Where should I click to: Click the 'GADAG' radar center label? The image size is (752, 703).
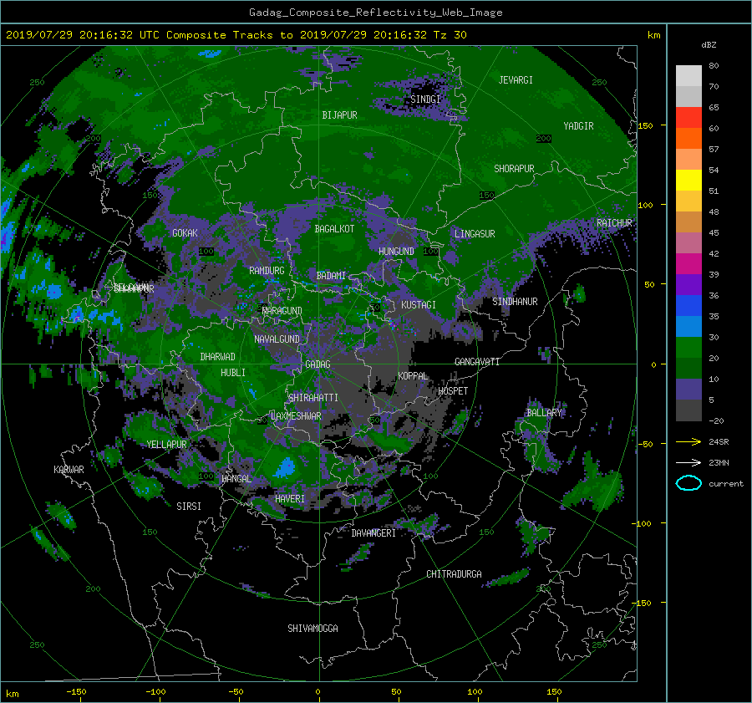click(x=318, y=364)
